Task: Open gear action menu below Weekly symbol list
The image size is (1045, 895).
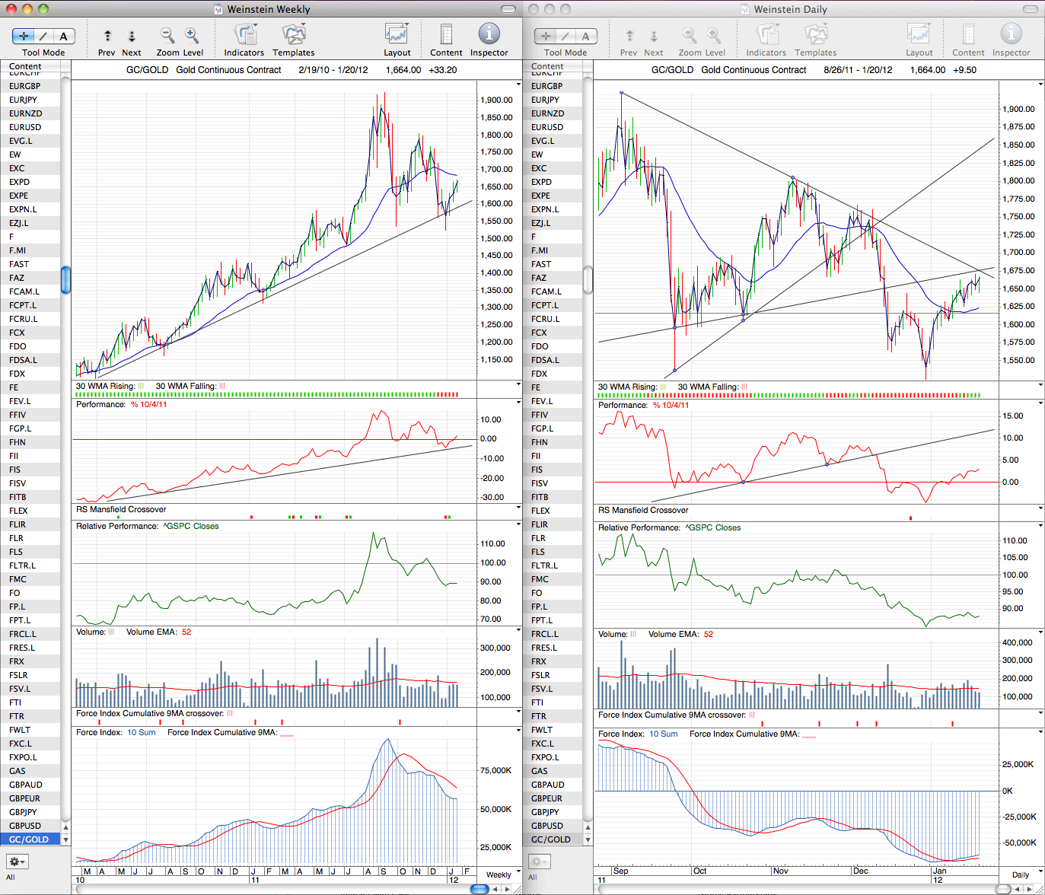Action: 17,862
